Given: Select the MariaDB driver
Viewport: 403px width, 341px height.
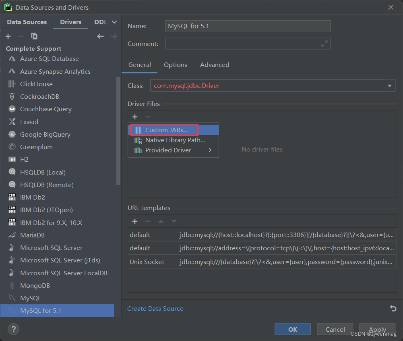Looking at the screenshot, I should click(33, 235).
